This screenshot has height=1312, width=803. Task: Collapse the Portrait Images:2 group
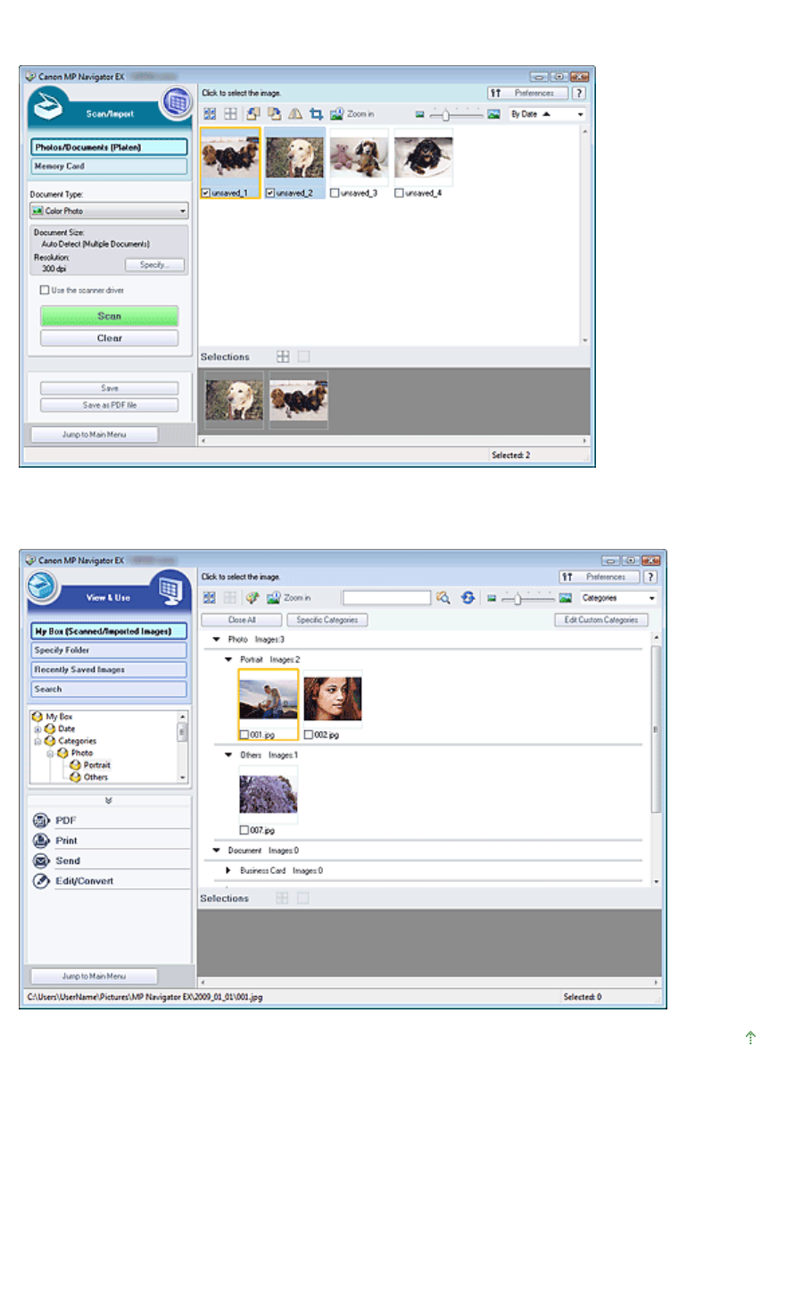[228, 660]
